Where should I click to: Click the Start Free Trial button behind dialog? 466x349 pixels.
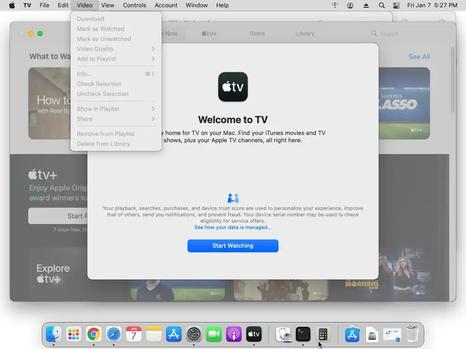coord(58,216)
